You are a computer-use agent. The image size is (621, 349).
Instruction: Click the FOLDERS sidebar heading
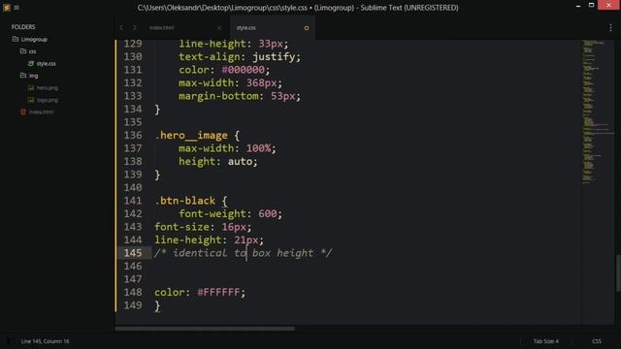[23, 27]
